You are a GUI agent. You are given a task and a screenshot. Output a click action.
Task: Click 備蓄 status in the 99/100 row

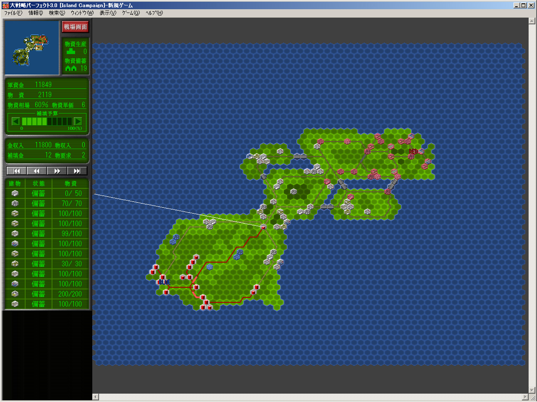point(39,234)
